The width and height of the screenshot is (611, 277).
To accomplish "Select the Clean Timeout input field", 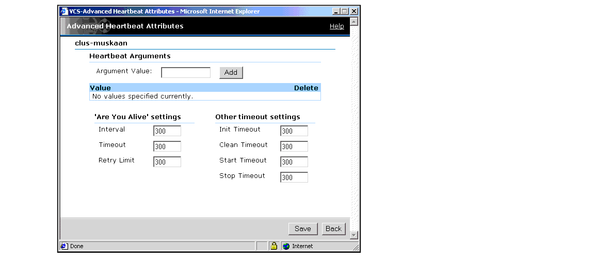I will click(x=294, y=146).
